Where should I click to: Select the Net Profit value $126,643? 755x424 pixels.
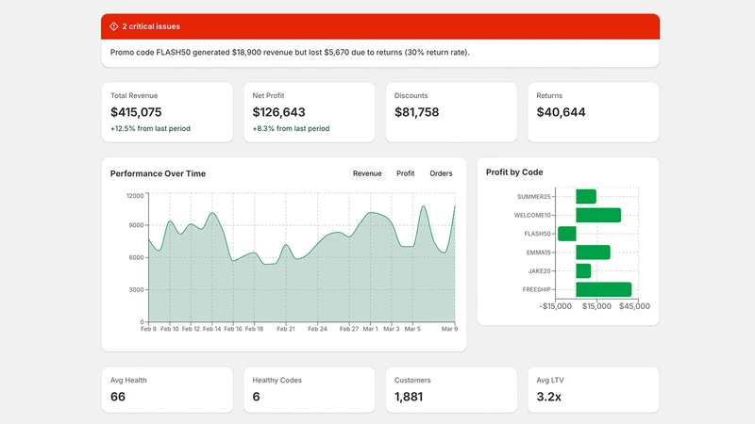[x=278, y=112]
